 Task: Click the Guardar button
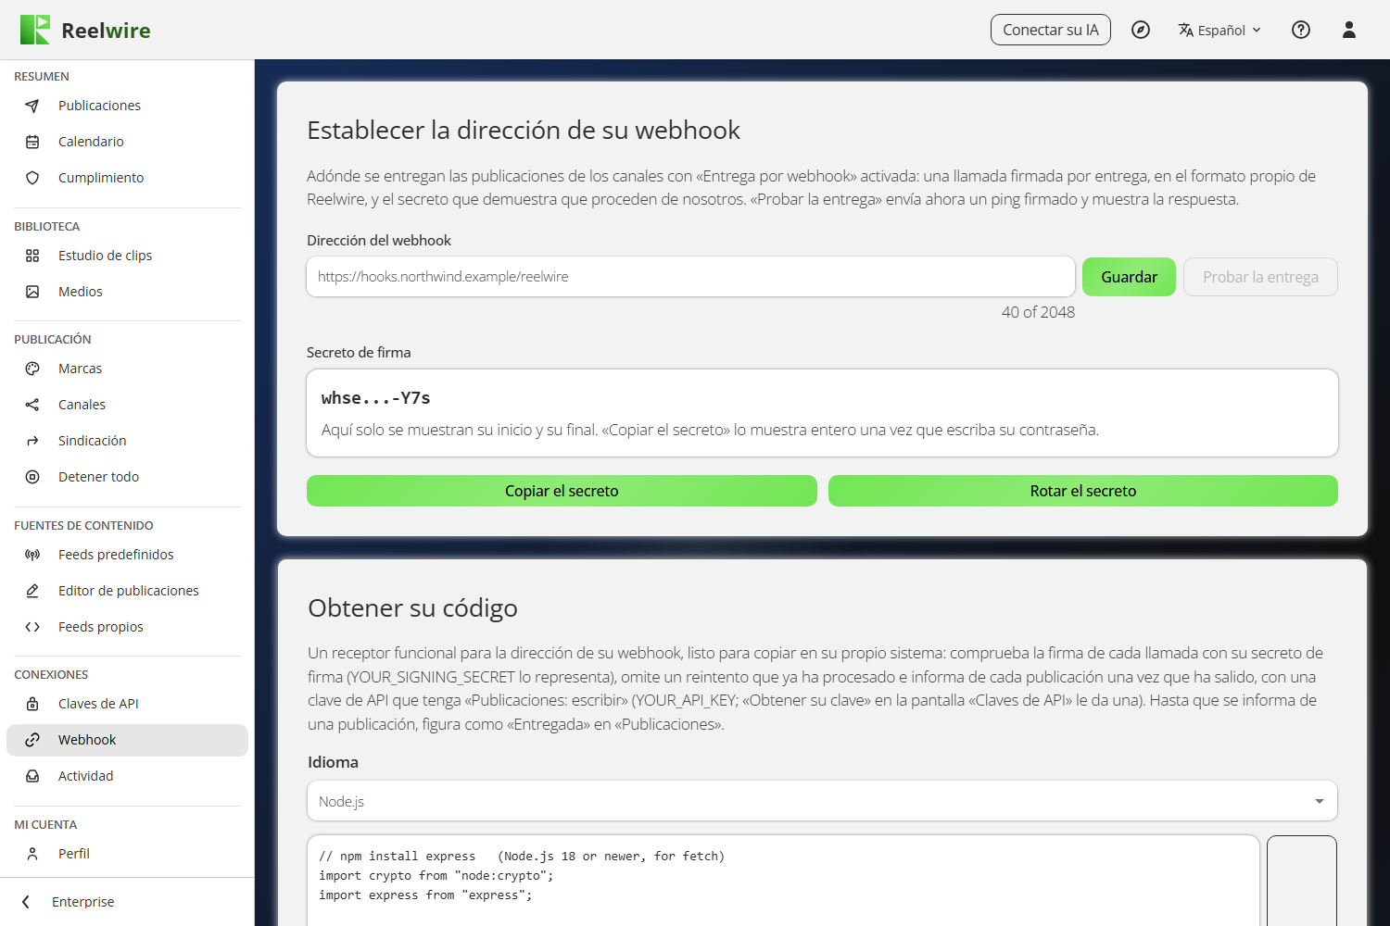pos(1129,277)
